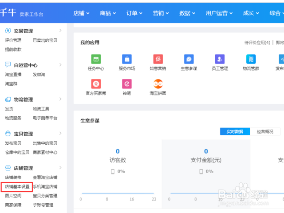This screenshot has width=284, height=213.
Task: Open the 成长 top dropdown menu
Action: pyautogui.click(x=251, y=13)
